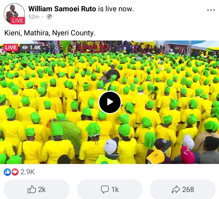Click the share arrow icon
This screenshot has height=199, width=219.
[x=176, y=189]
